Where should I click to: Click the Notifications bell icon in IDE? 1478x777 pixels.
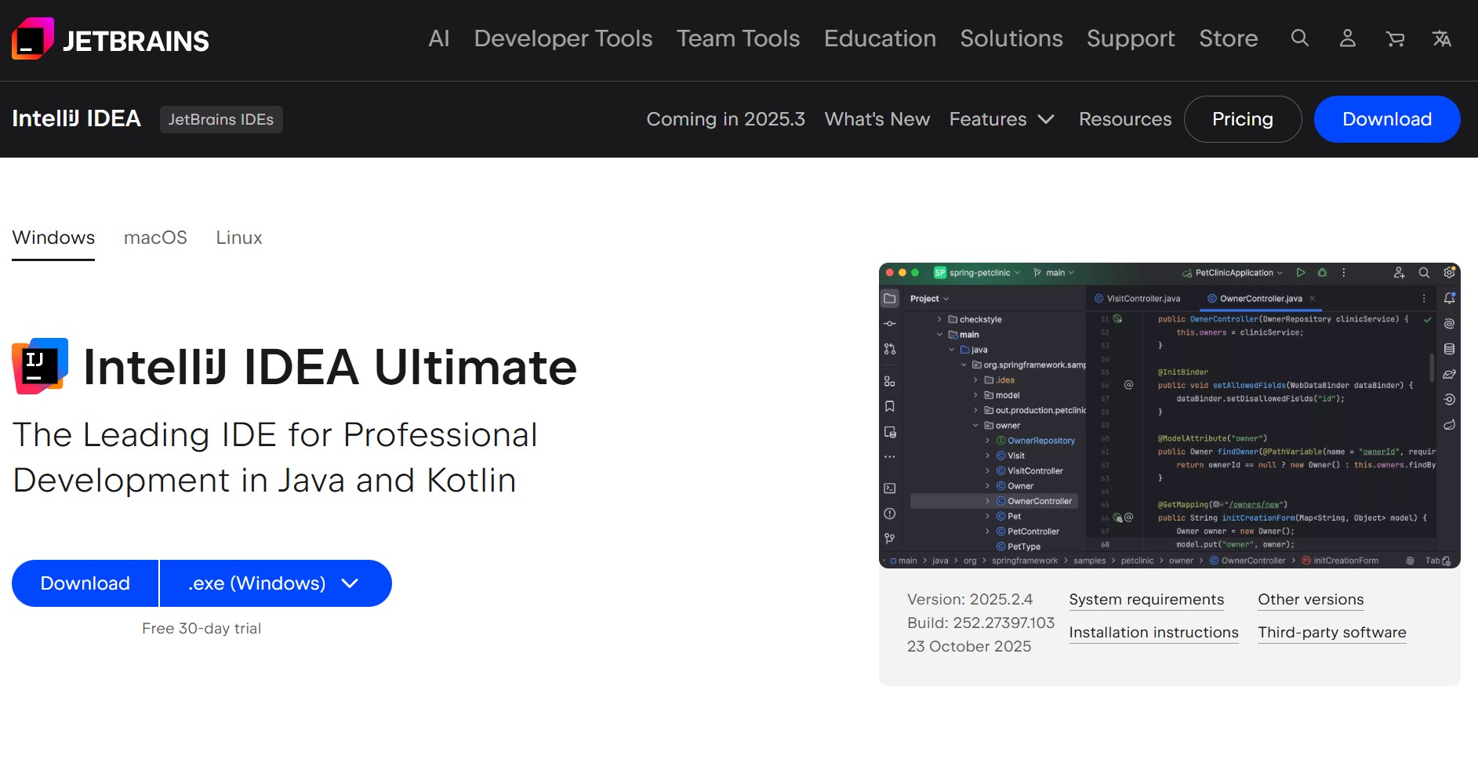(1450, 298)
